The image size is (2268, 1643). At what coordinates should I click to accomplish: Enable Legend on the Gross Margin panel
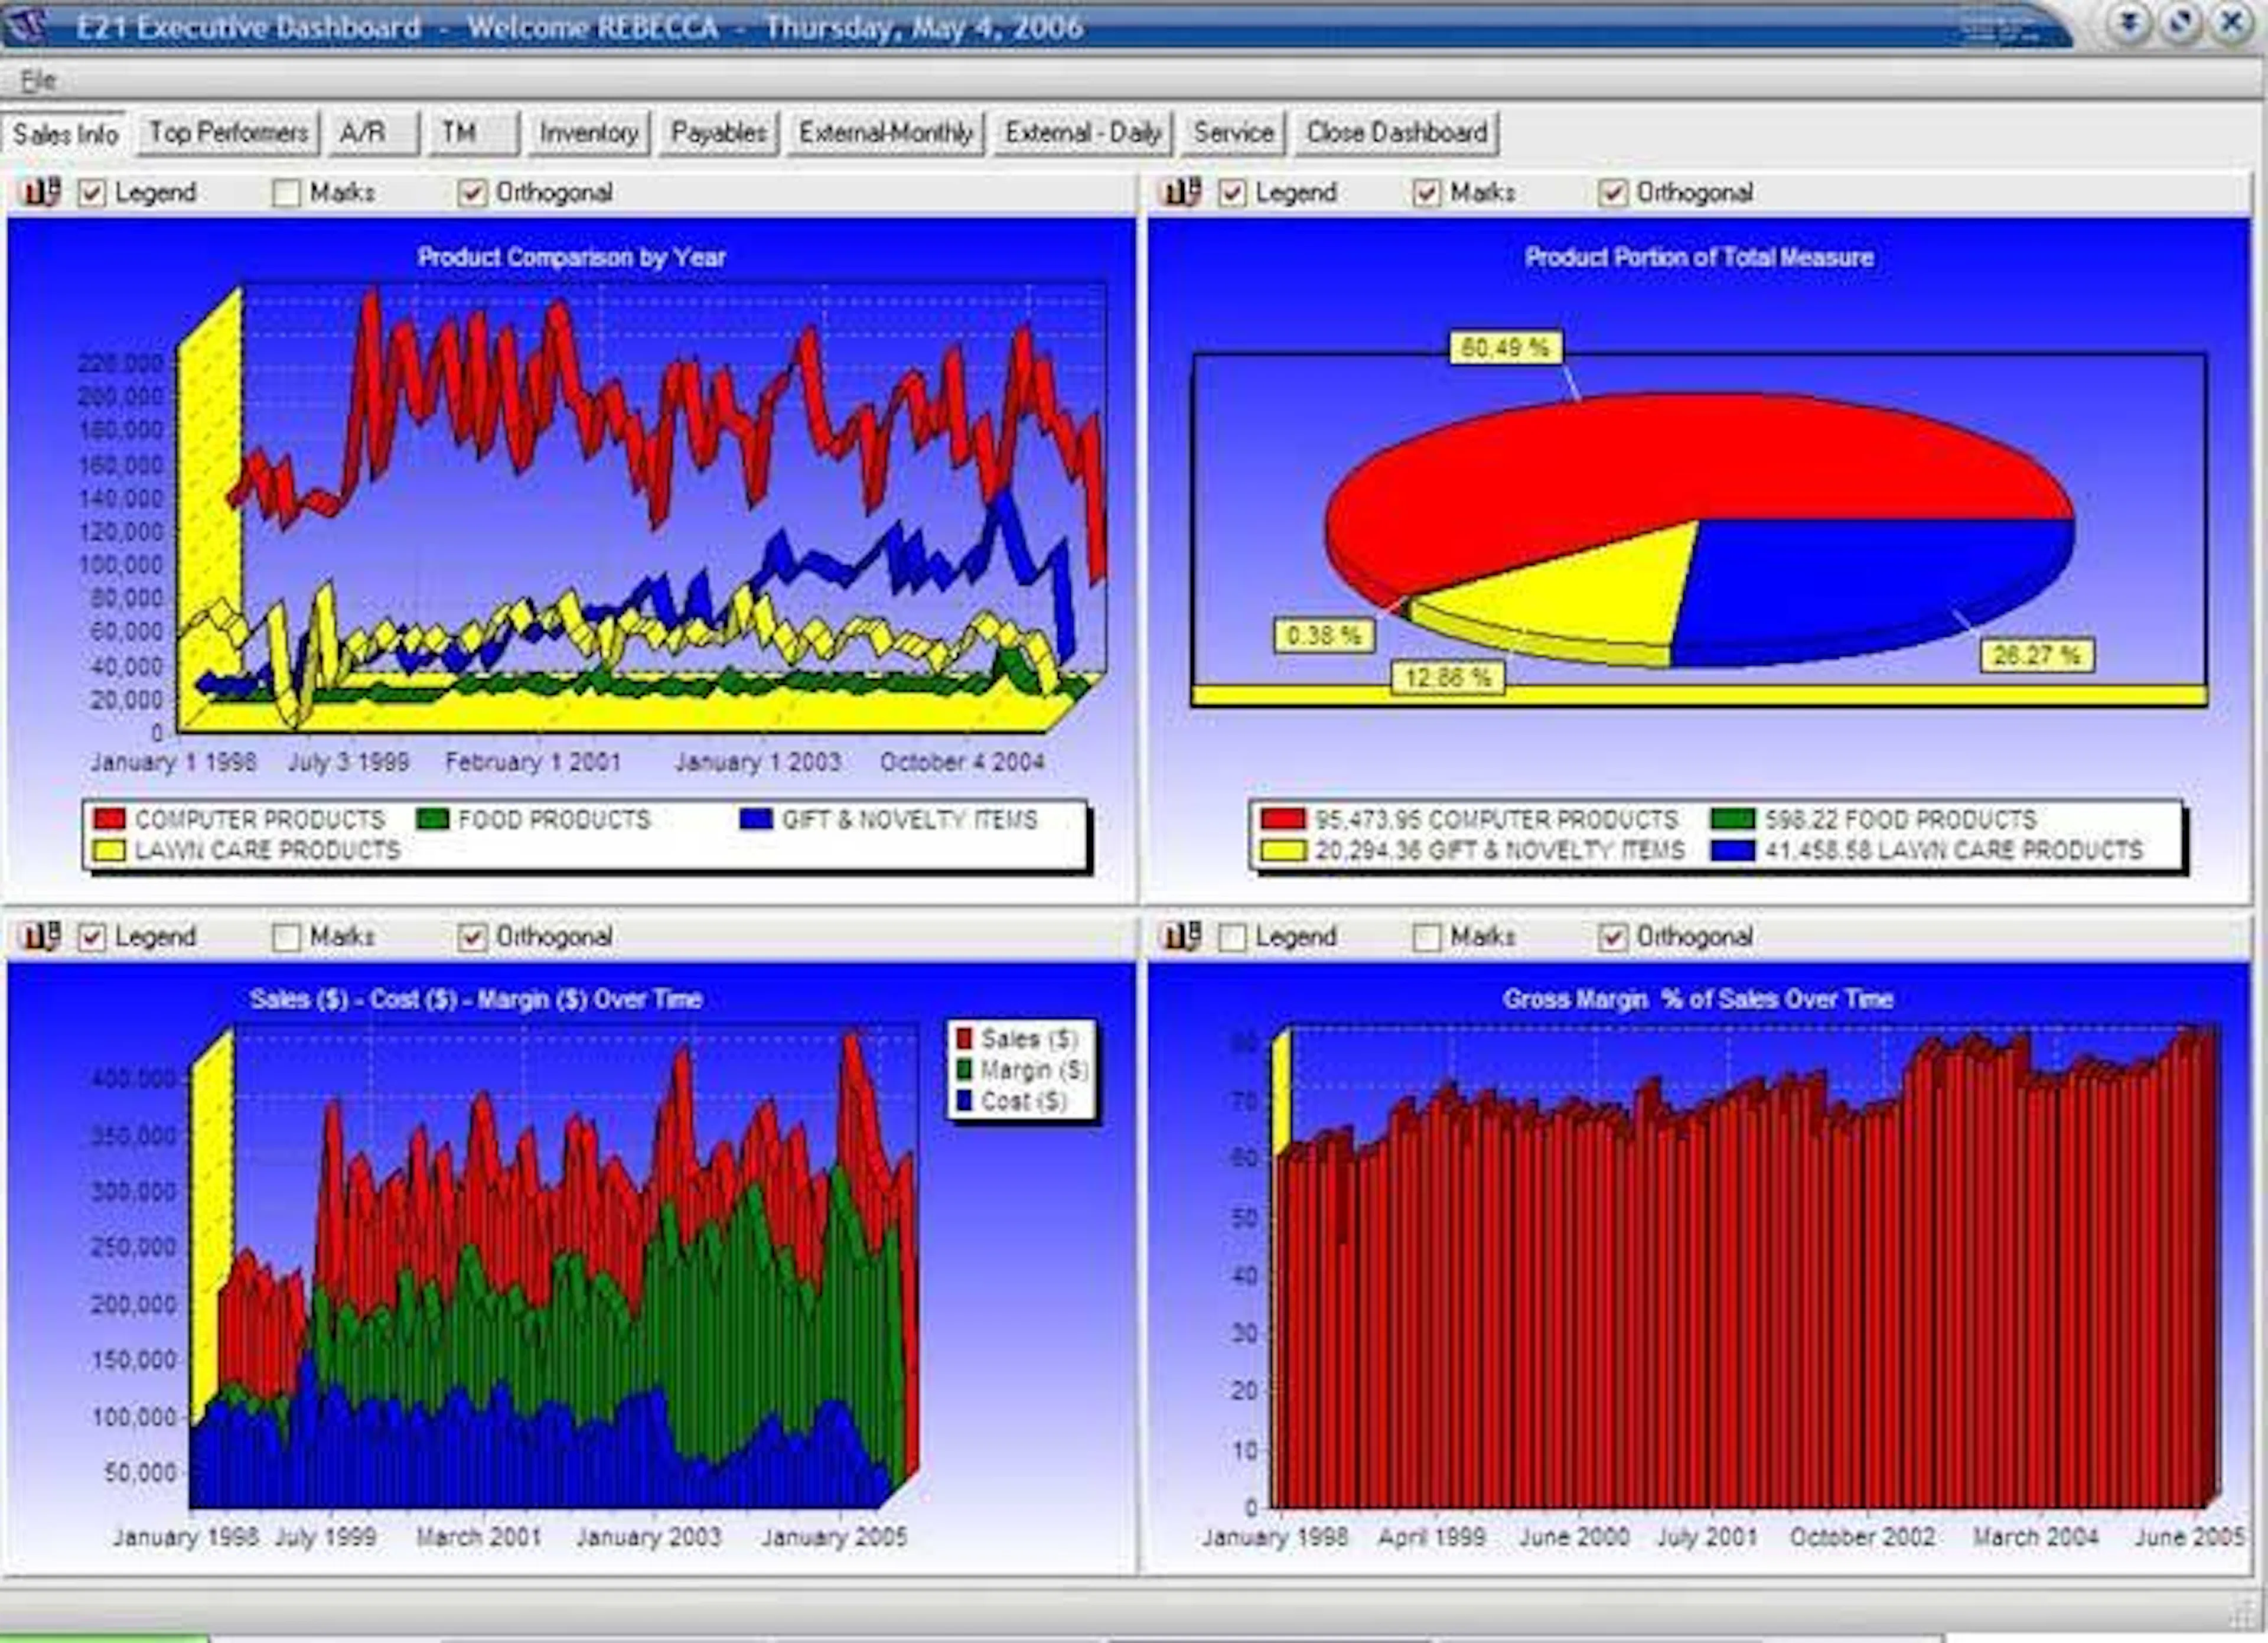tap(1232, 937)
